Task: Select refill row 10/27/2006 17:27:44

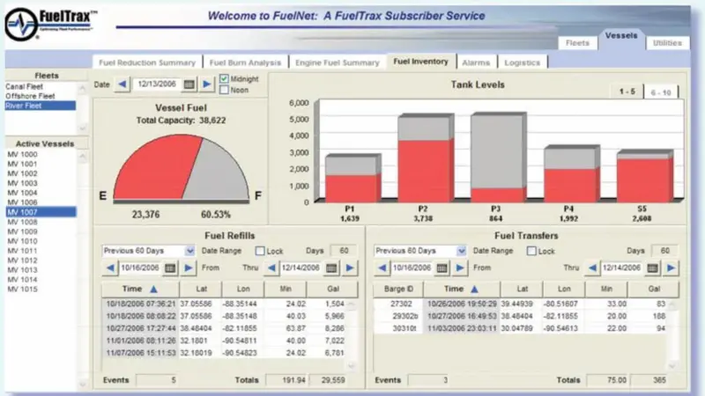Action: [225, 328]
